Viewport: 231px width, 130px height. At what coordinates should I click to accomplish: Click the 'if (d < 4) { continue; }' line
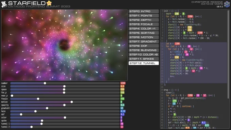(181, 106)
